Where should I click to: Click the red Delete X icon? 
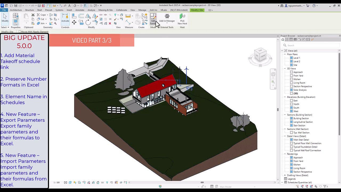point(110,23)
